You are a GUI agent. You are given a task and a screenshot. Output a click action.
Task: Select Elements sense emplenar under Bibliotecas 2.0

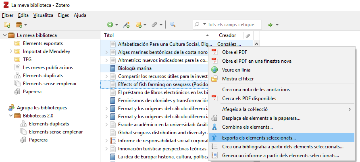56,132
